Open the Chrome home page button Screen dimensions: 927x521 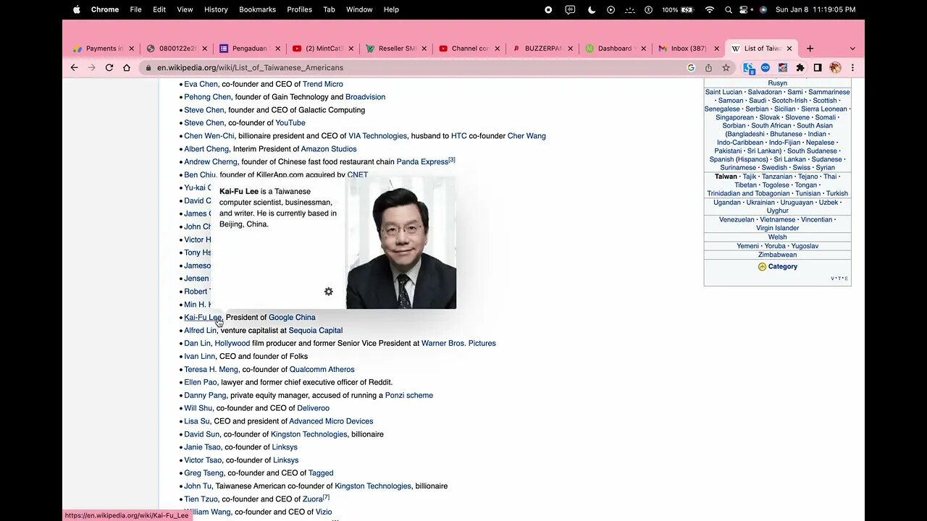pos(127,67)
